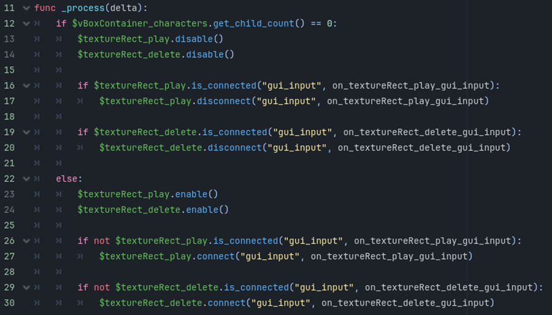Click line number 13 in the gutter

9,39
